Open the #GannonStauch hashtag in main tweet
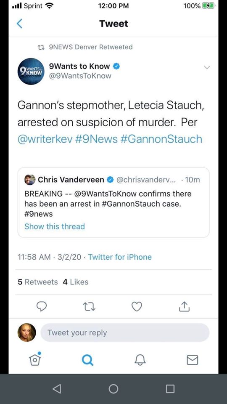227x404 pixels. [161, 139]
